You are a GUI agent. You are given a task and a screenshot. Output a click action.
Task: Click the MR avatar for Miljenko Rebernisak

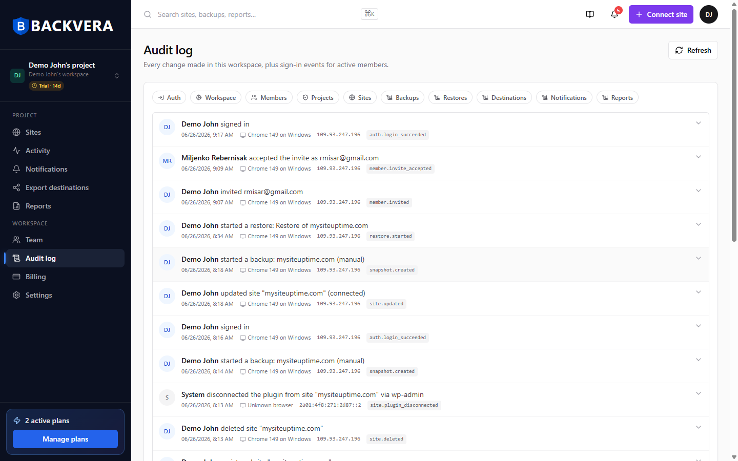tap(167, 161)
